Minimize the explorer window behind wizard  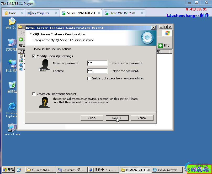(161, 27)
